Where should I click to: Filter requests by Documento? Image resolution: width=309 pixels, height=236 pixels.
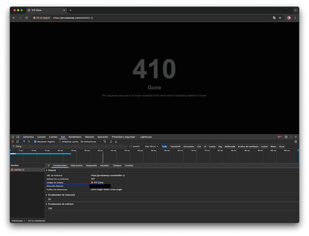pyautogui.click(x=189, y=147)
